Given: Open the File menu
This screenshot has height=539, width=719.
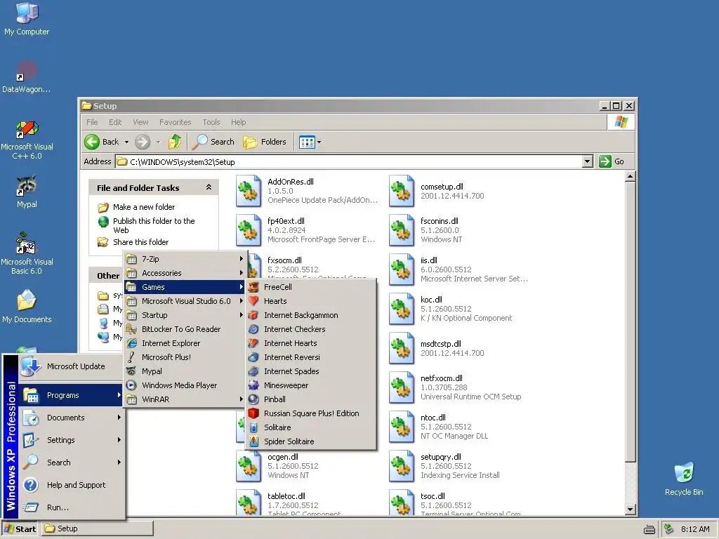Looking at the screenshot, I should click(x=92, y=122).
